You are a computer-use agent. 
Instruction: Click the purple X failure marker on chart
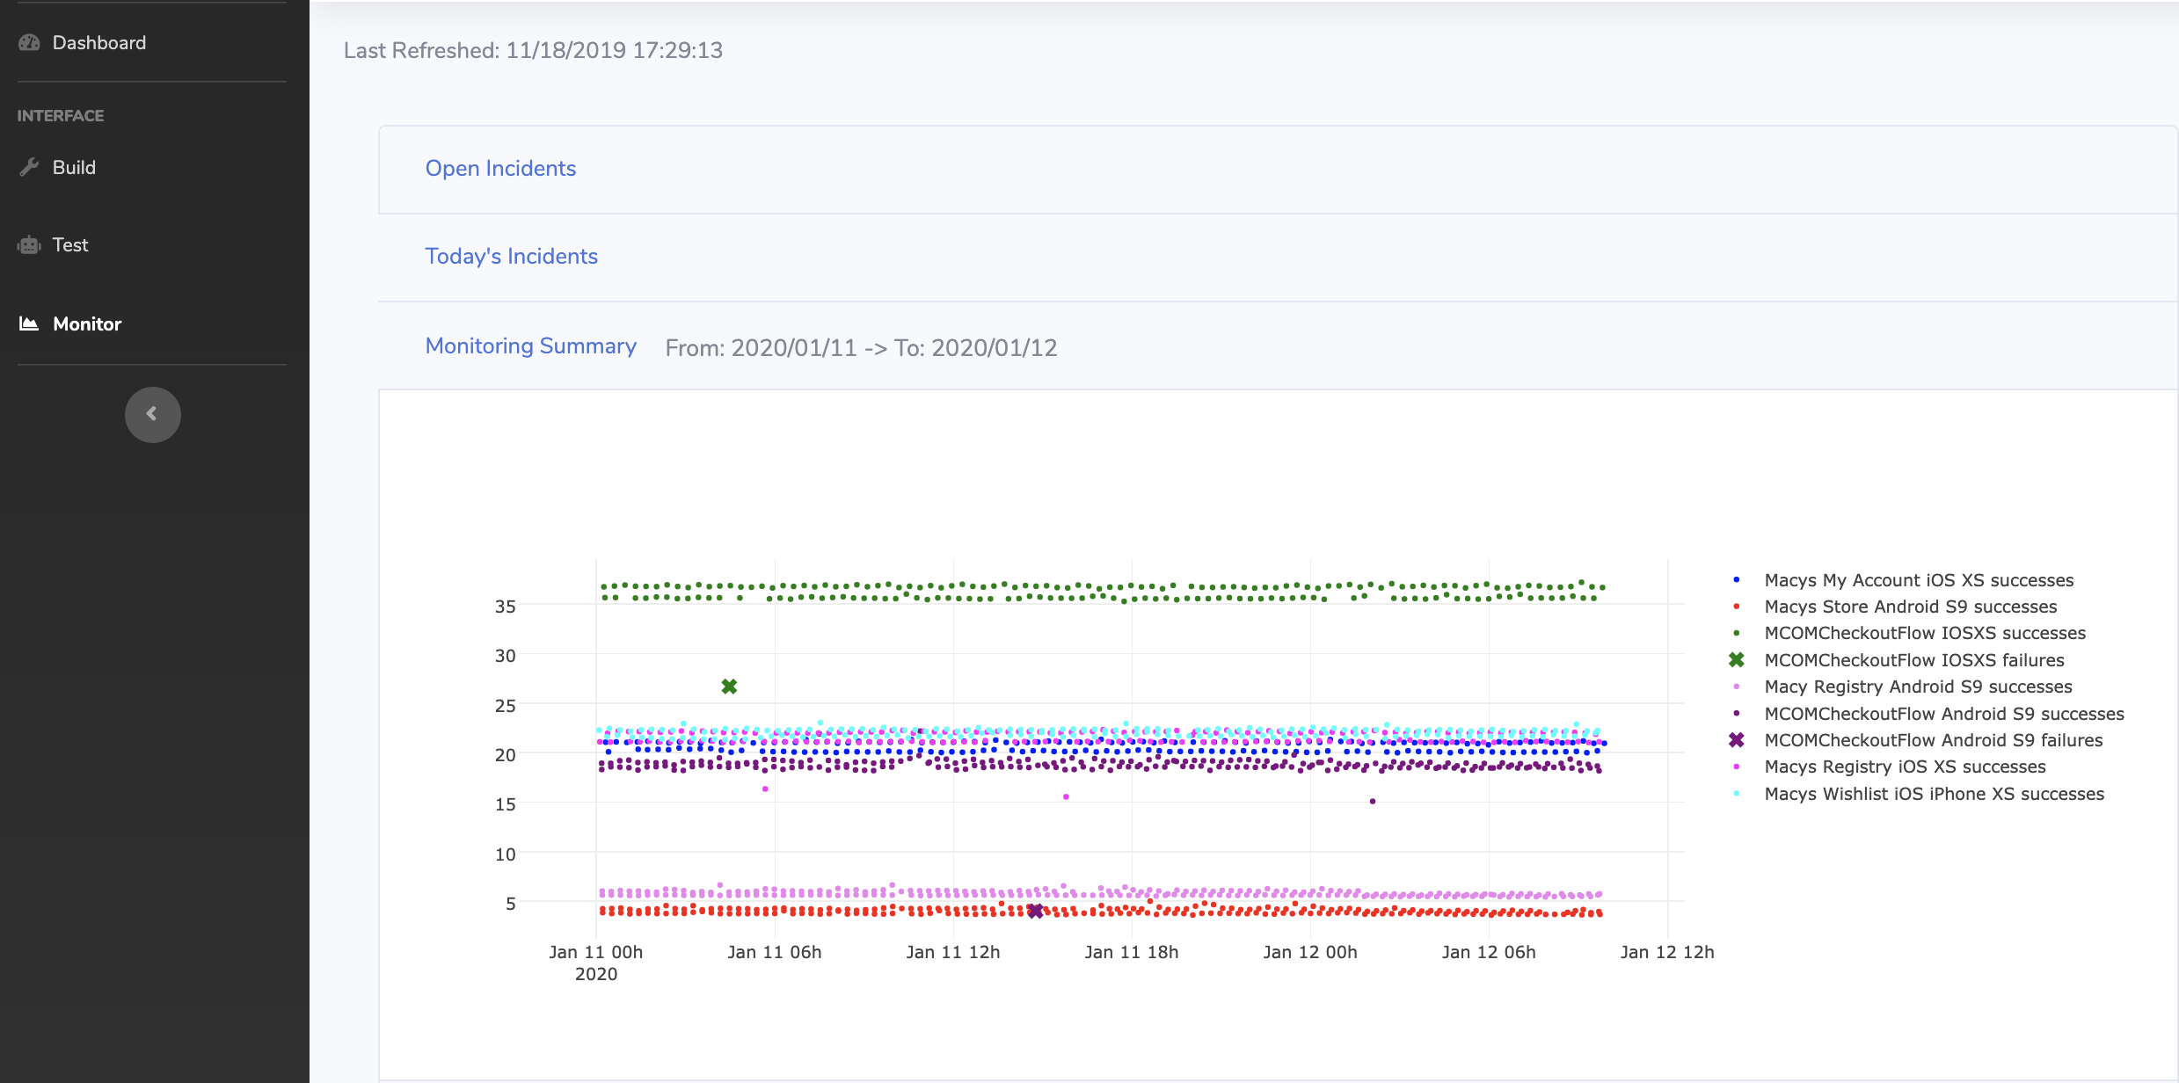1036,911
